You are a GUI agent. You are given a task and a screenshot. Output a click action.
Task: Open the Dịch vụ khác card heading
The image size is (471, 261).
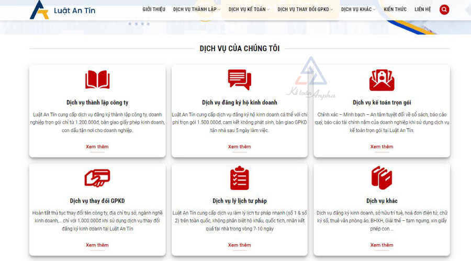click(382, 201)
